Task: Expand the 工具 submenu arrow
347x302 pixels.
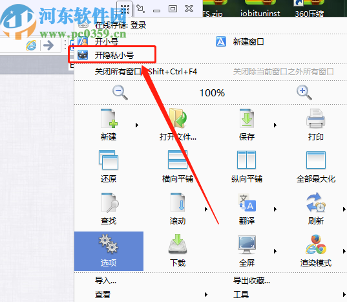Action: [x=344, y=294]
